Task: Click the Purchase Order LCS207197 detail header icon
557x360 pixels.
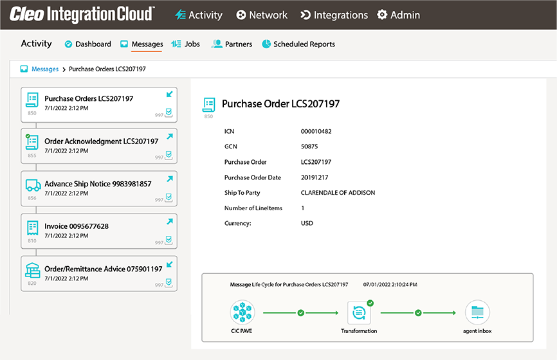Action: (x=209, y=105)
